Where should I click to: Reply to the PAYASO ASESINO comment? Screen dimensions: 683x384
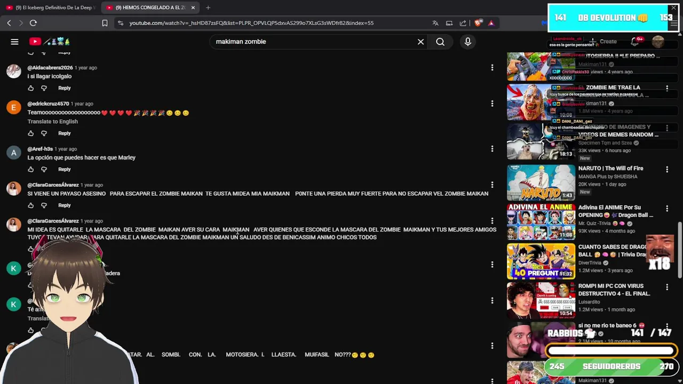[65, 205]
